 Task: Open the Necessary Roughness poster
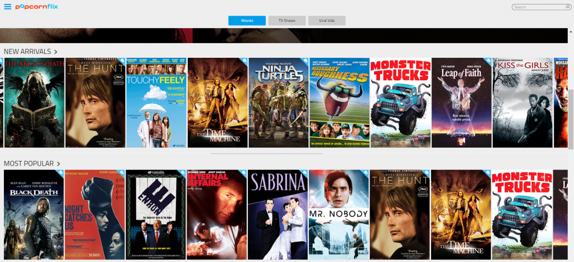click(x=339, y=103)
